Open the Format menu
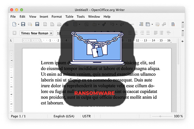The width and height of the screenshot is (194, 129). pyautogui.click(x=57, y=16)
